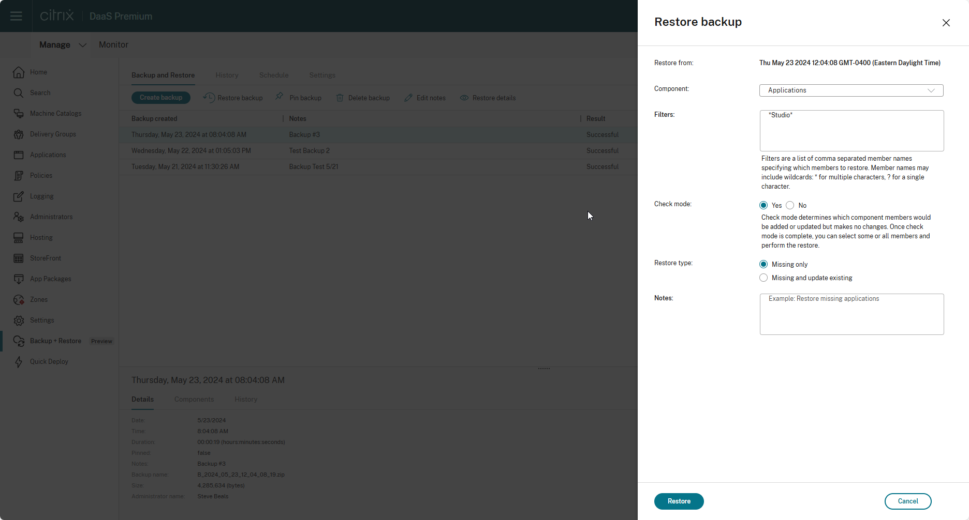Click the Pin backup pin icon
This screenshot has width=969, height=520.
[x=280, y=97]
